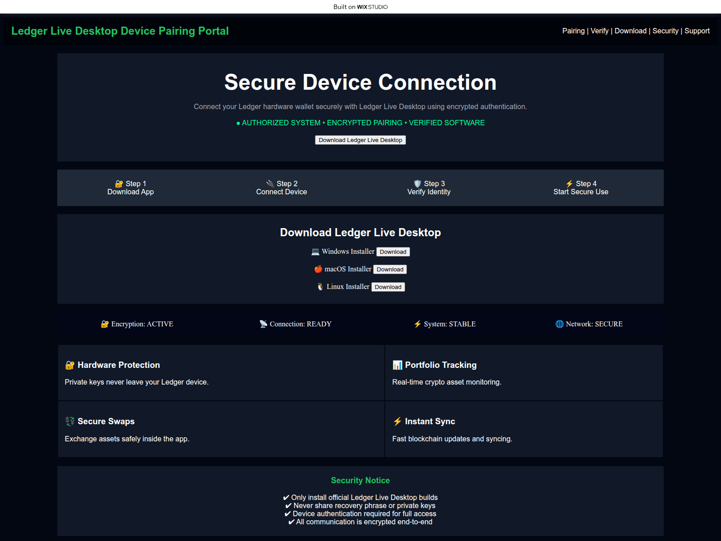Image resolution: width=721 pixels, height=541 pixels.
Task: Select Step 3 Verify Identity
Action: click(x=429, y=188)
